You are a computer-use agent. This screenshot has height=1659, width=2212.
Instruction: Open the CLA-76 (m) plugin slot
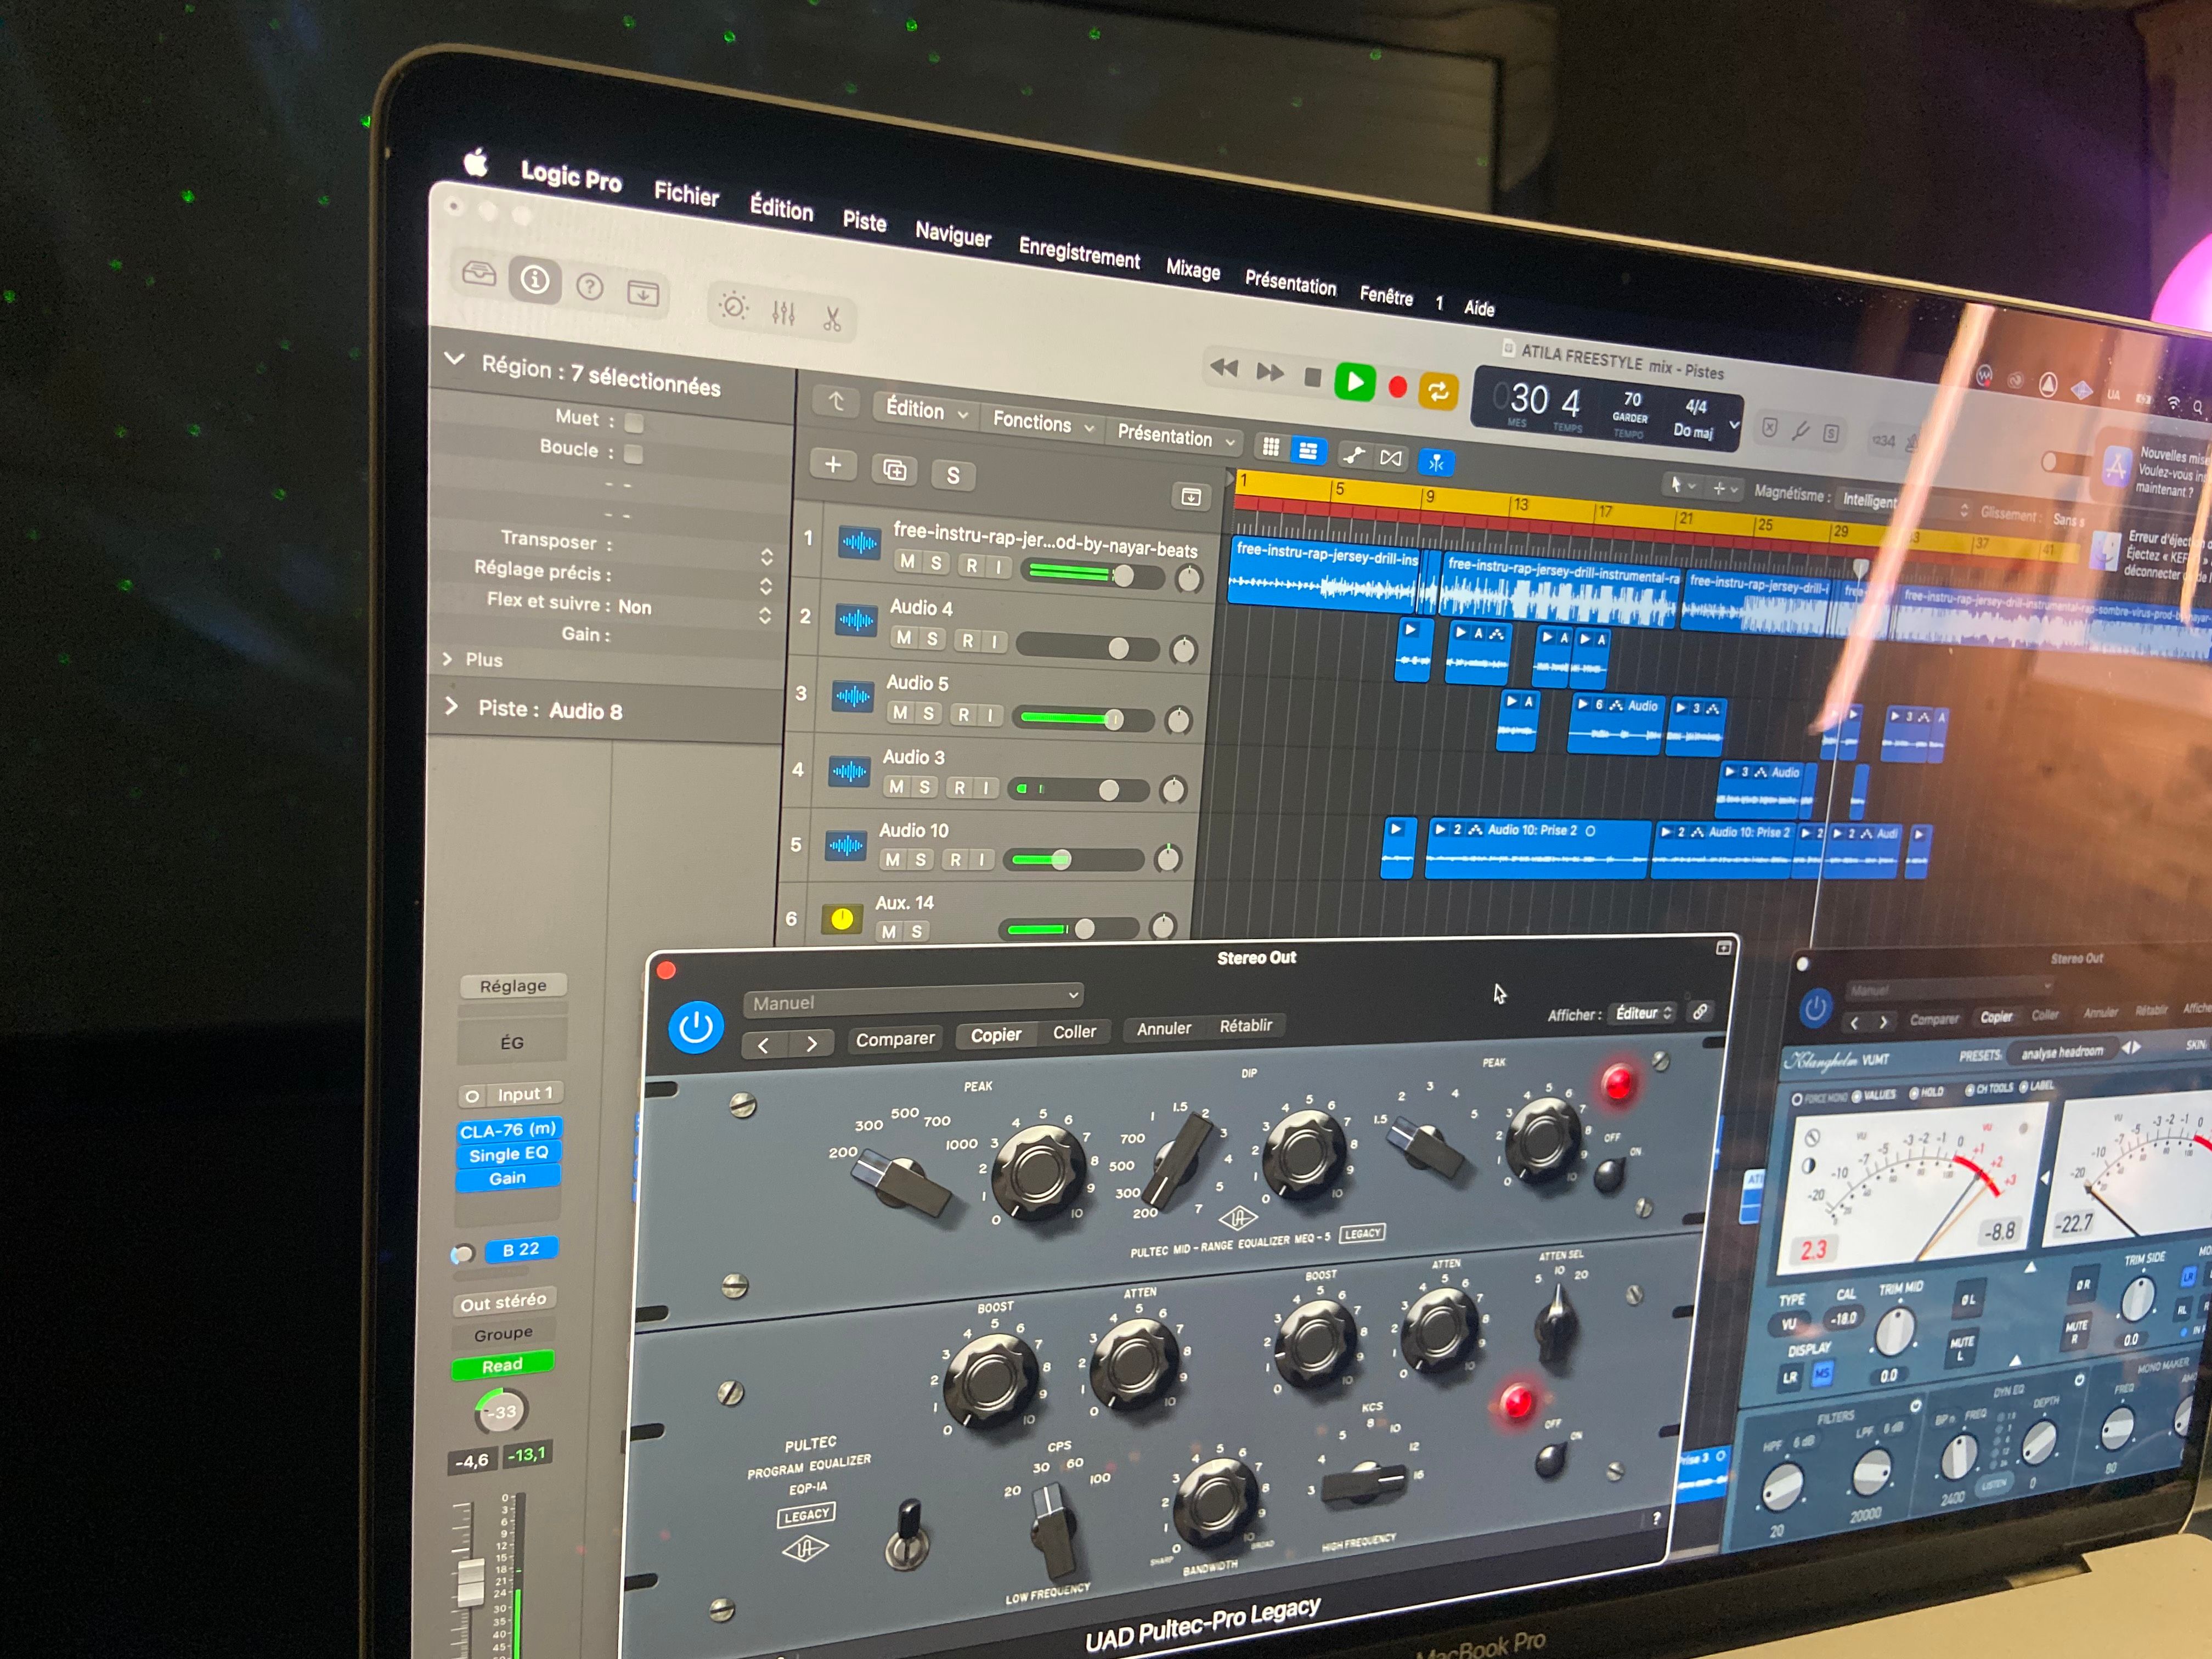click(x=508, y=1130)
